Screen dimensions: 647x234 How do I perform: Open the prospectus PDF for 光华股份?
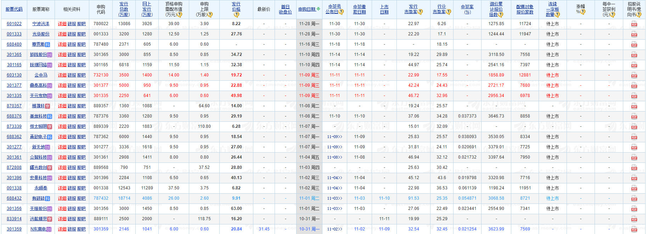634,34
